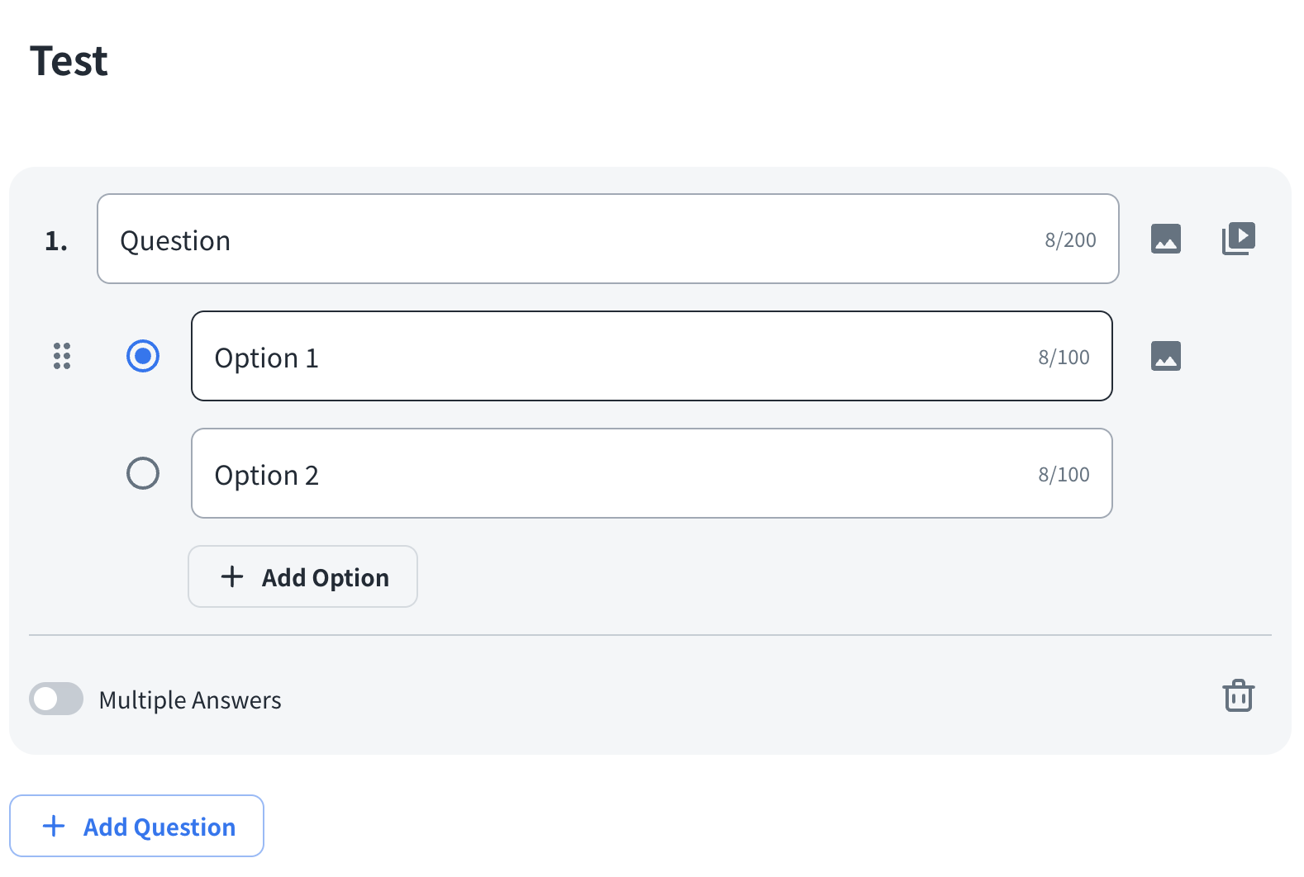Viewport: 1304px width, 877px height.
Task: Attach a video to the question
Action: 1238,239
